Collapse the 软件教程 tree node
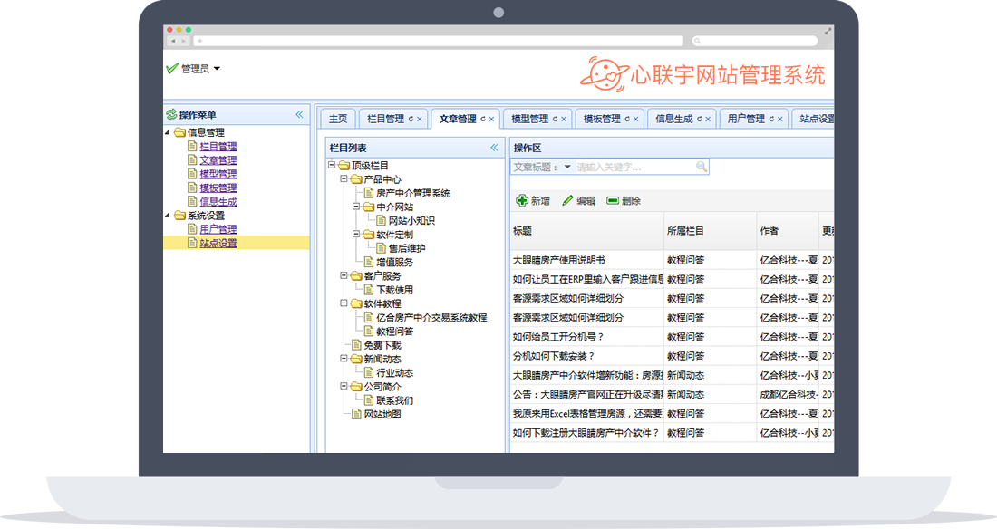The image size is (997, 529). [x=344, y=304]
